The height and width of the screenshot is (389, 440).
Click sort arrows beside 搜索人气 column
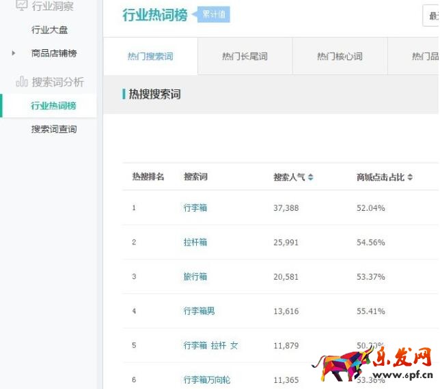click(x=311, y=177)
